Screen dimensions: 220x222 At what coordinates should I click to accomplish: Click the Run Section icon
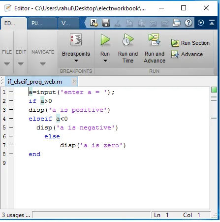[175, 43]
